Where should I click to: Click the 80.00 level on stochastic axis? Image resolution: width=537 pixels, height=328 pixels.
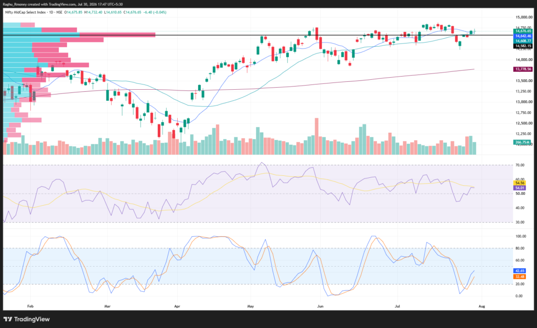click(x=520, y=248)
